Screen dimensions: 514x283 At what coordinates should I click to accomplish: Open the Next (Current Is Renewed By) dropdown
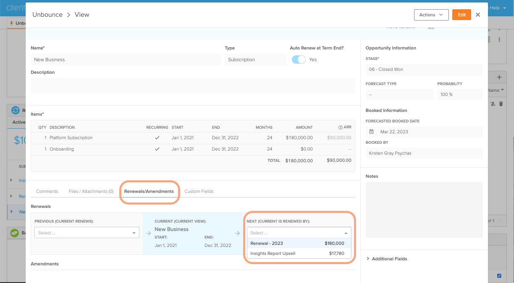tap(299, 233)
